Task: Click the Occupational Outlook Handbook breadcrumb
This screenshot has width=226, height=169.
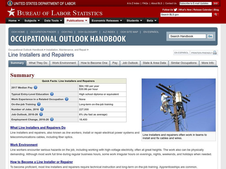Action: coord(26,50)
